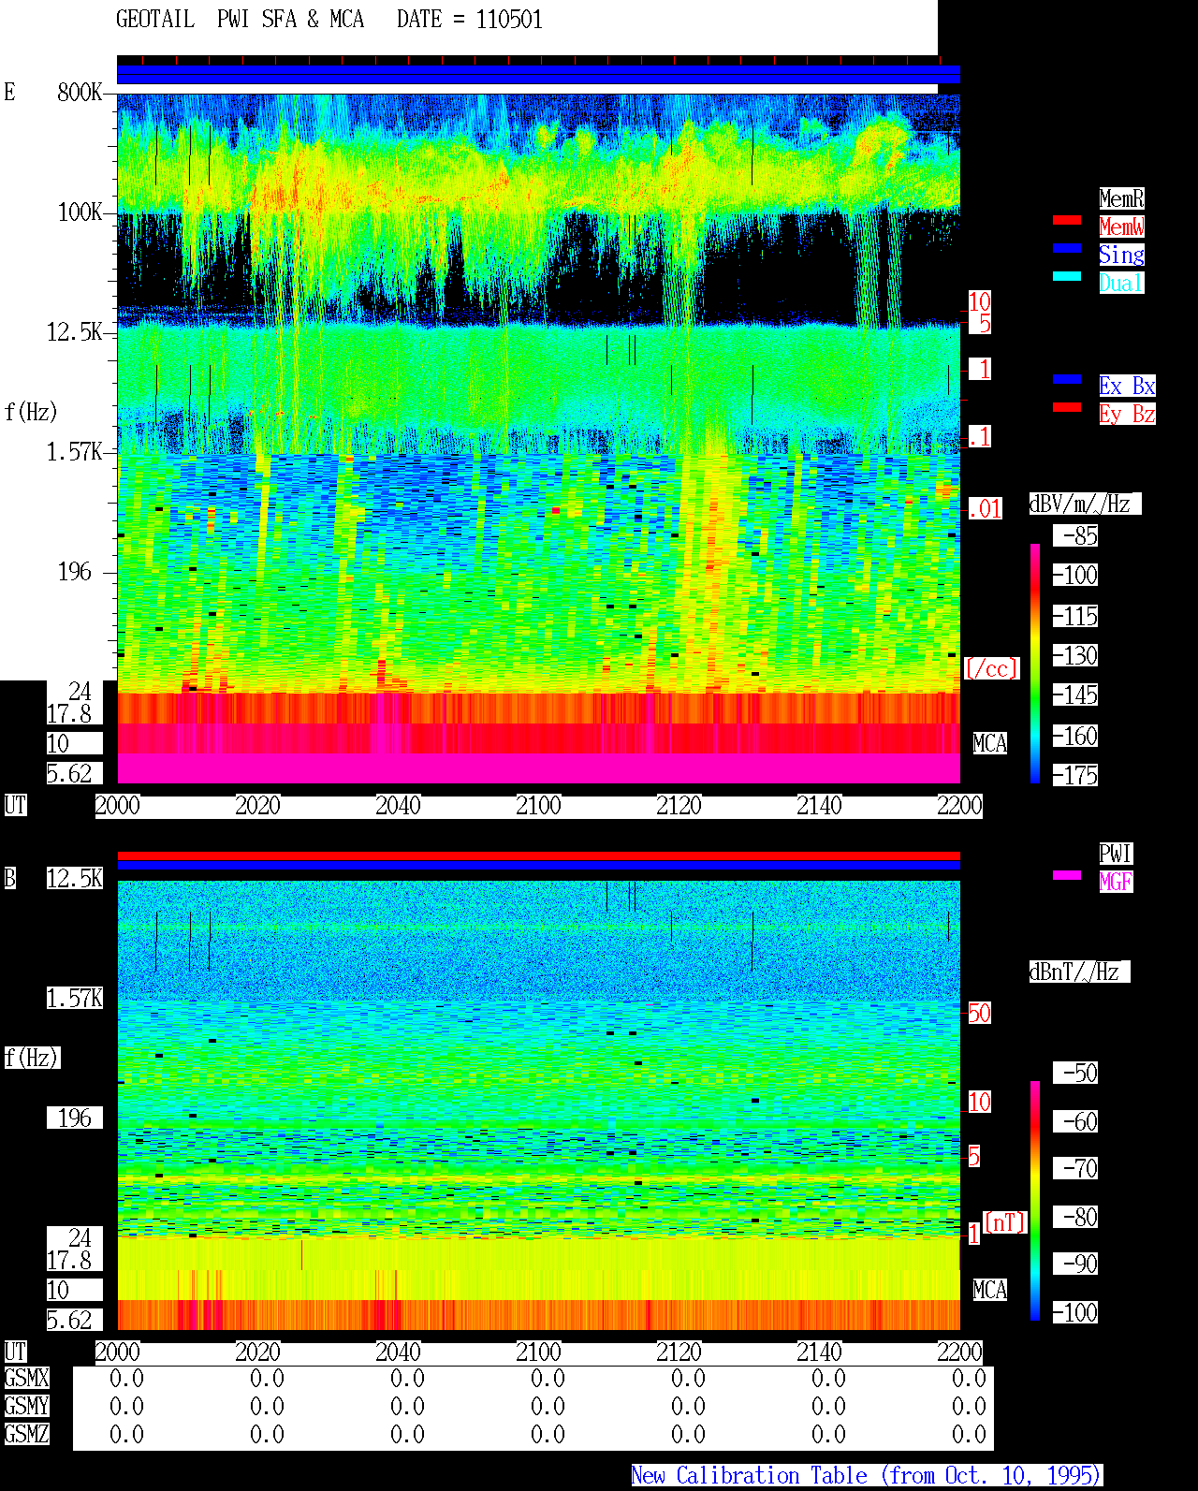This screenshot has width=1198, height=1491.
Task: Click the dBV/m/√Hz unit label
Action: (x=1085, y=504)
